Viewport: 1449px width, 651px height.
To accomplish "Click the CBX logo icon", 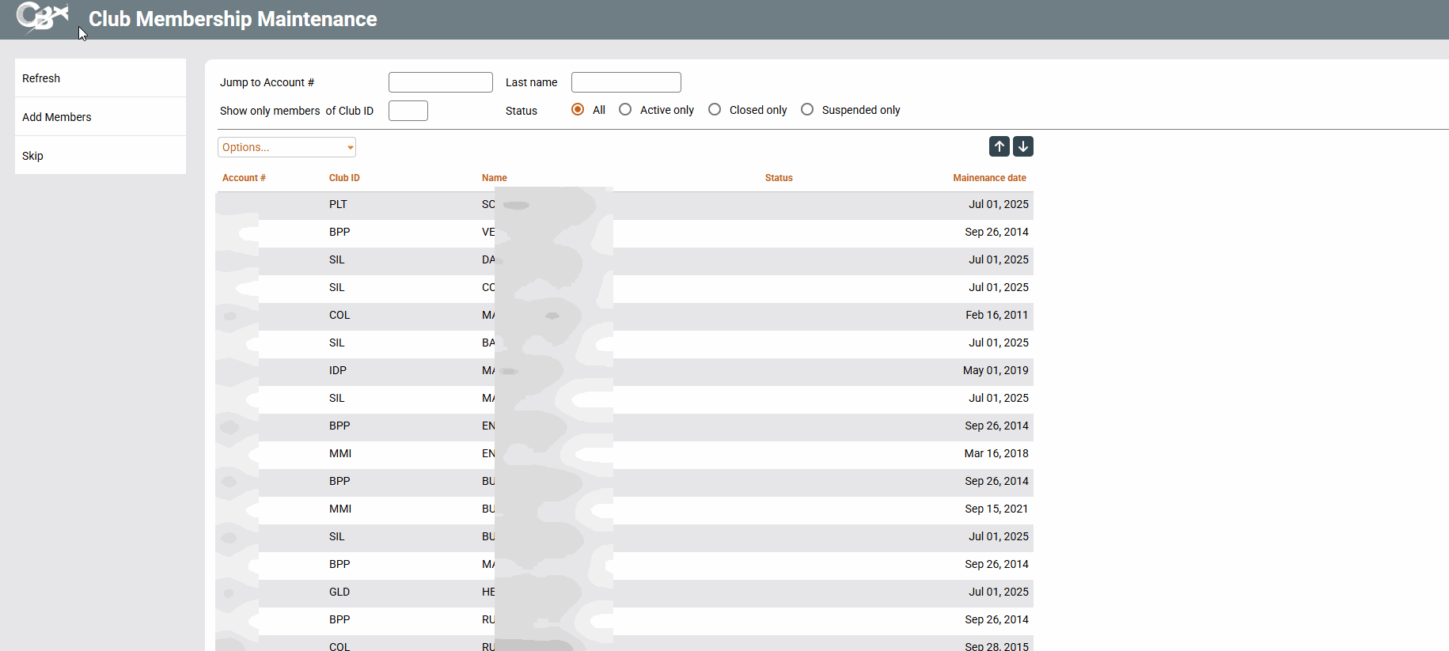I will click(41, 17).
